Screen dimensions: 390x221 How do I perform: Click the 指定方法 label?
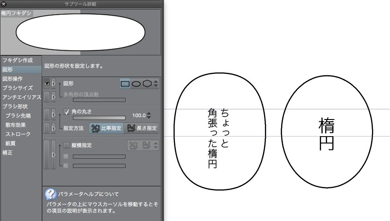pos(73,128)
